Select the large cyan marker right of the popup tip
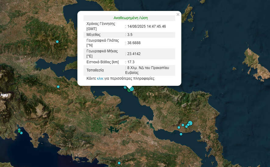This screenshot has height=167, width=270. 132,89
